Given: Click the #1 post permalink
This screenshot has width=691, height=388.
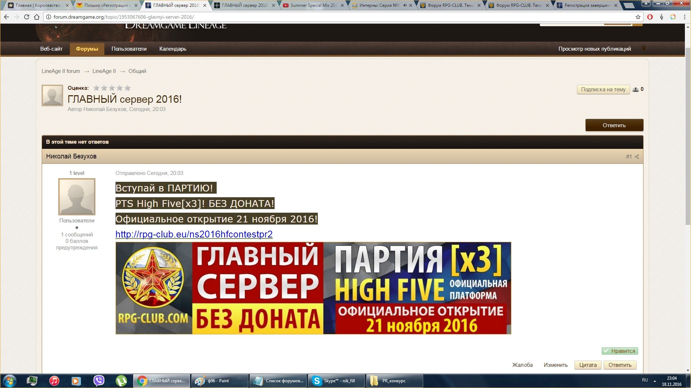Looking at the screenshot, I should tap(629, 157).
